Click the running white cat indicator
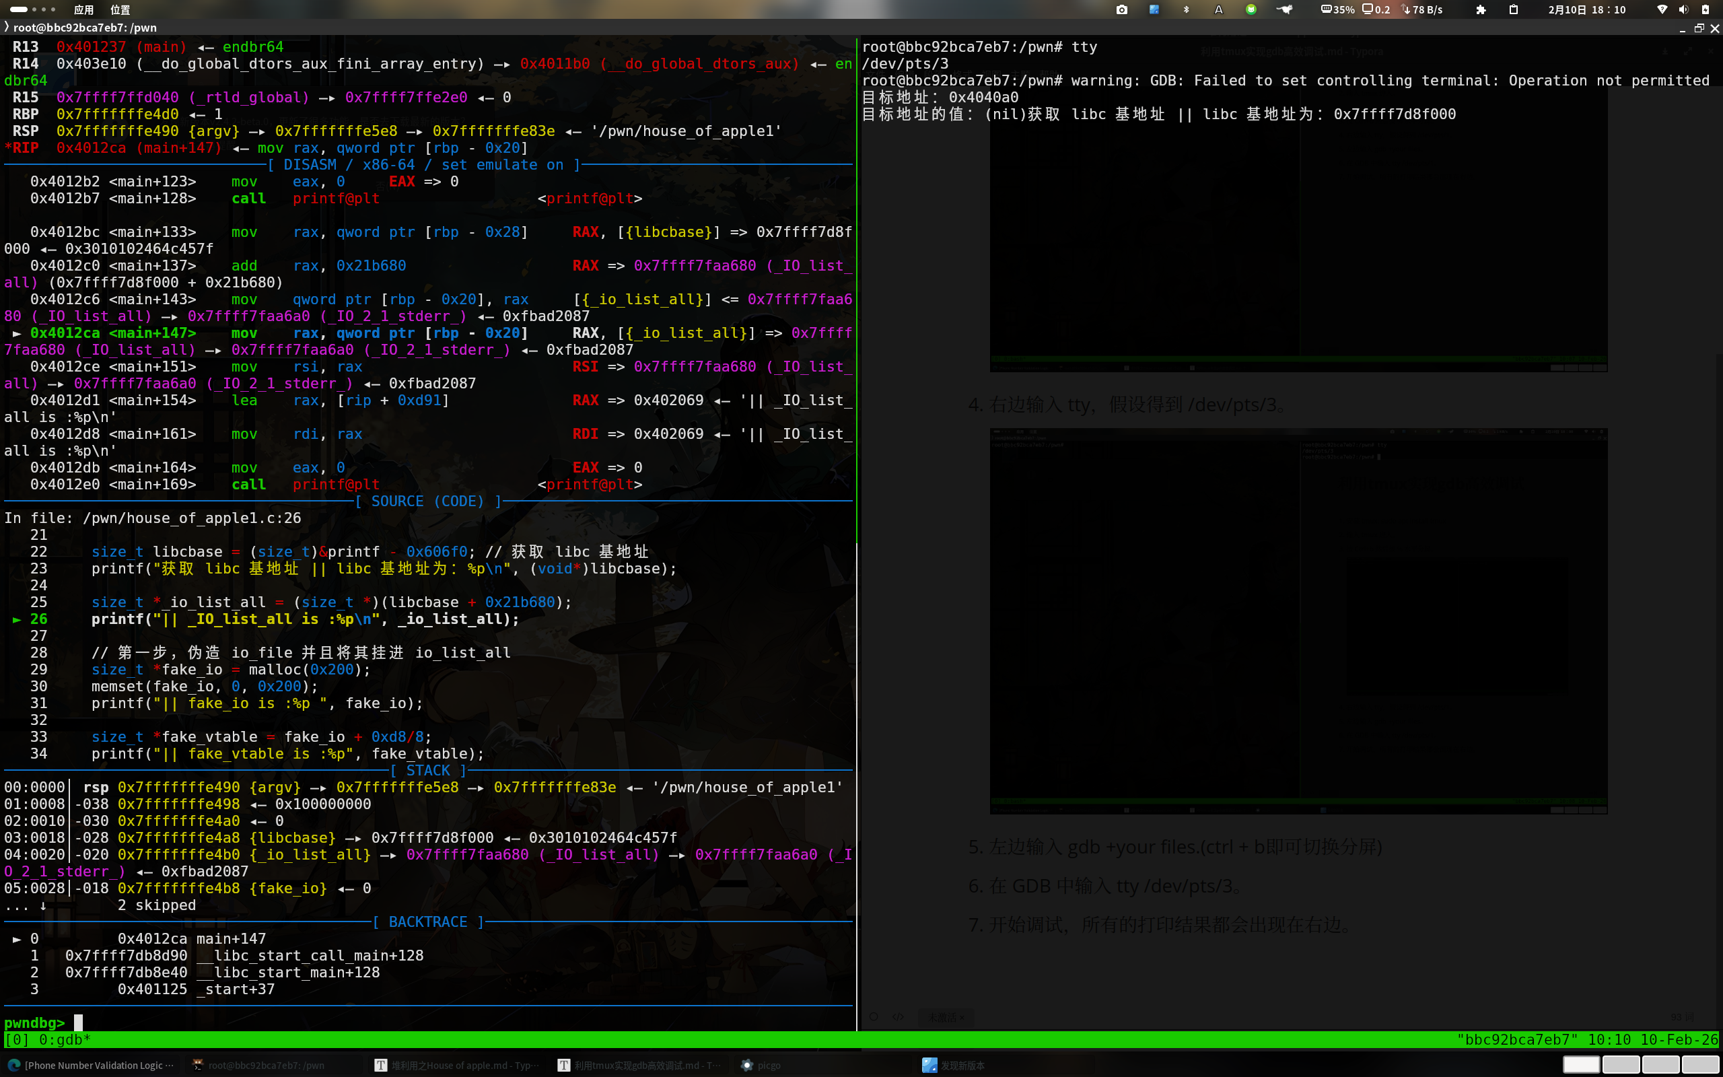 [x=1284, y=9]
